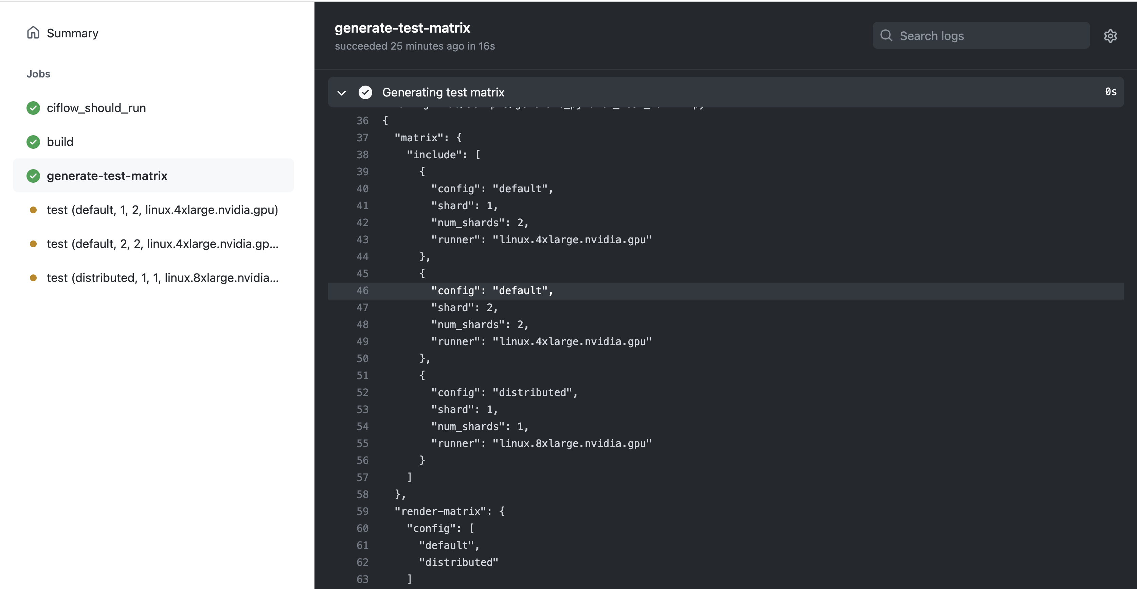This screenshot has width=1137, height=589.
Task: Collapse the Generating test matrix step
Action: tap(341, 93)
